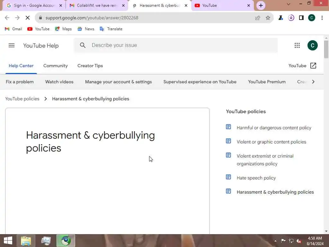329x247 pixels.
Task: Click the document icon beside Harassment & cyberbullying policies
Action: pos(228,191)
